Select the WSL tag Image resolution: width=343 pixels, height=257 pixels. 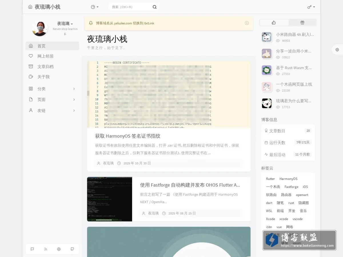[269, 211]
